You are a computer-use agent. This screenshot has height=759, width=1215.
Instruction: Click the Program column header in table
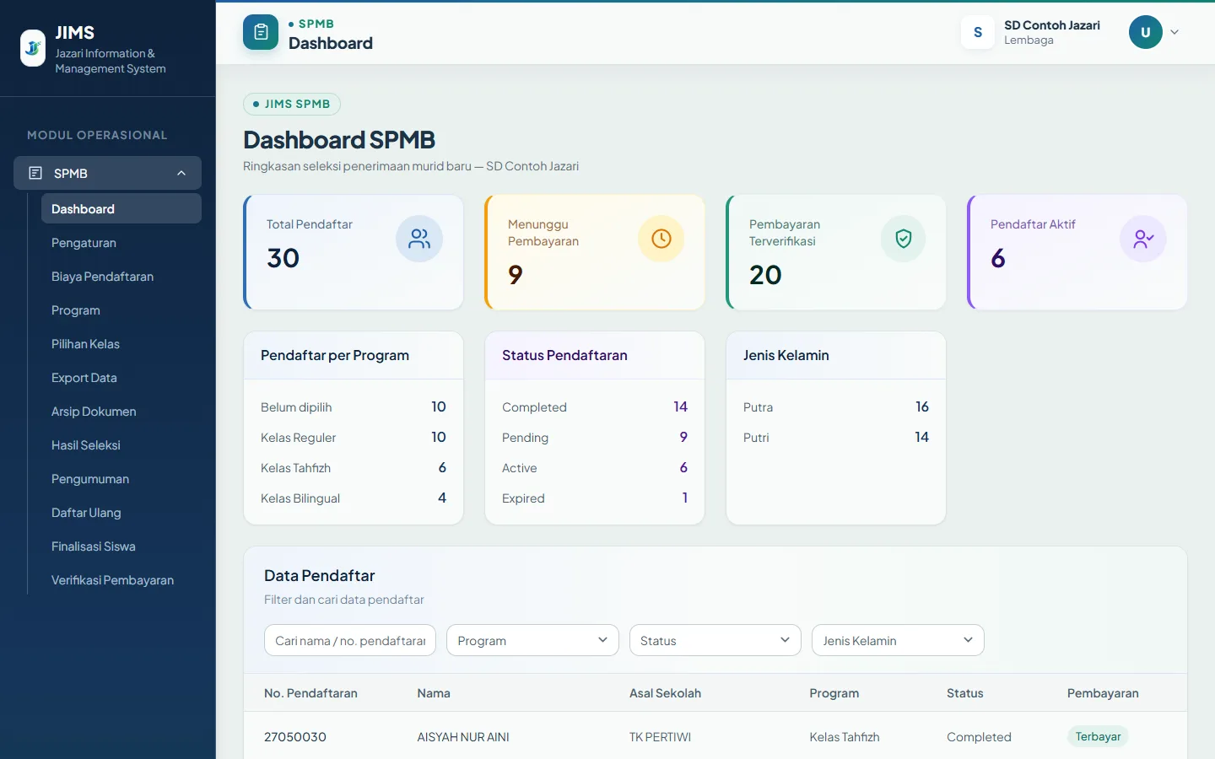pyautogui.click(x=834, y=693)
